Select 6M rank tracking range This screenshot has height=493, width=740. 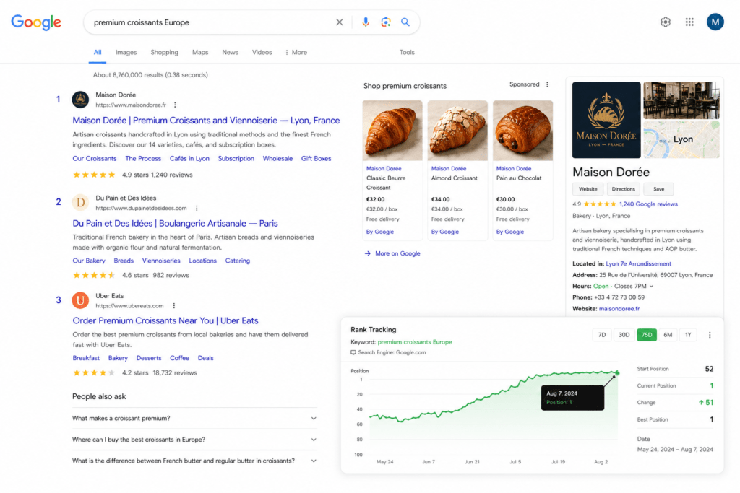pyautogui.click(x=668, y=335)
